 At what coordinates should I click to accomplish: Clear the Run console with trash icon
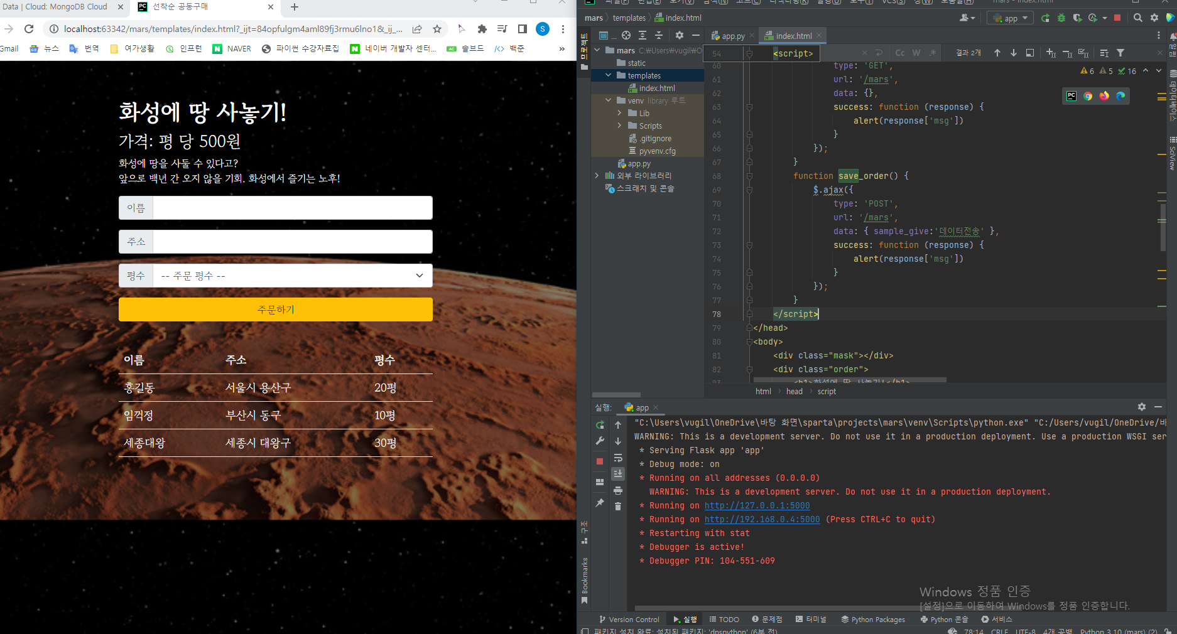(x=618, y=507)
